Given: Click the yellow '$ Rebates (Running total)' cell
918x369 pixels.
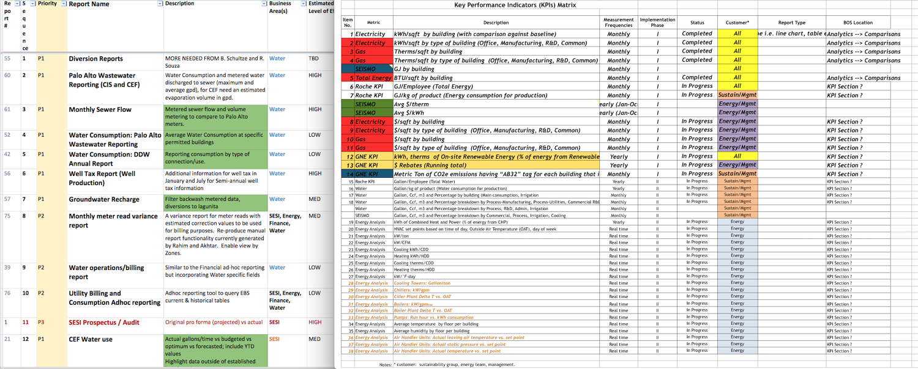Looking at the screenshot, I should click(496, 166).
